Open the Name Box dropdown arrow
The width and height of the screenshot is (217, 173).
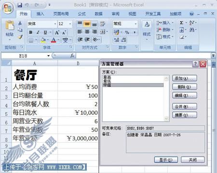[x=48, y=56]
